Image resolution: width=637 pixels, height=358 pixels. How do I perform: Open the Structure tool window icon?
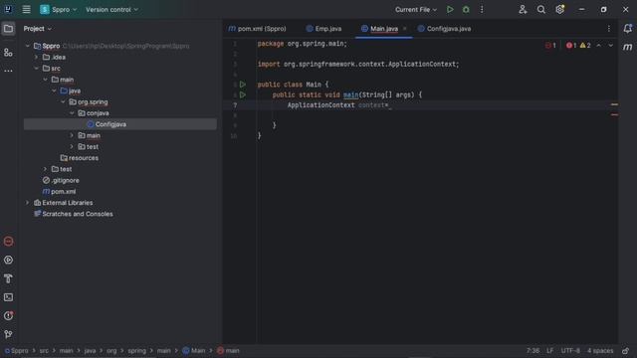pos(8,53)
